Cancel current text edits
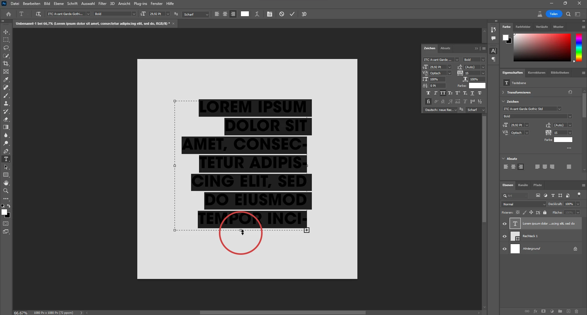Viewport: 587px width, 315px height. (282, 14)
